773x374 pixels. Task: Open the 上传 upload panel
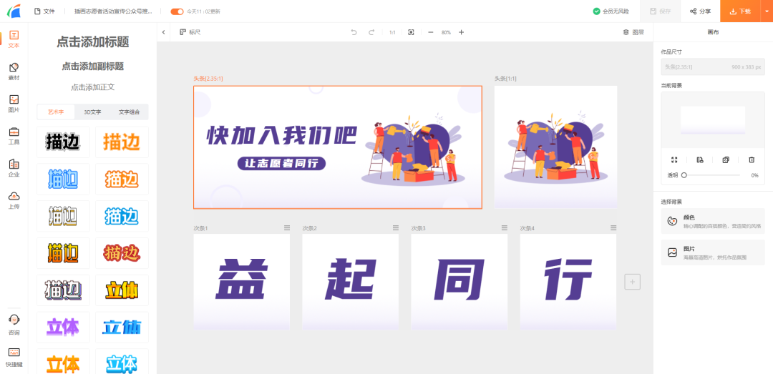pos(14,200)
